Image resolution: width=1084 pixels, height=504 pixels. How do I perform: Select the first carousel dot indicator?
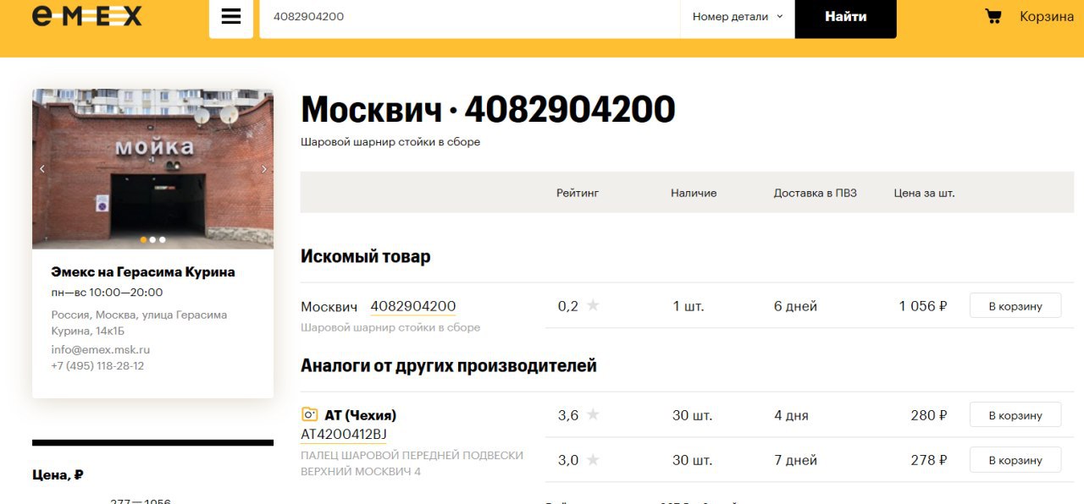coord(143,239)
